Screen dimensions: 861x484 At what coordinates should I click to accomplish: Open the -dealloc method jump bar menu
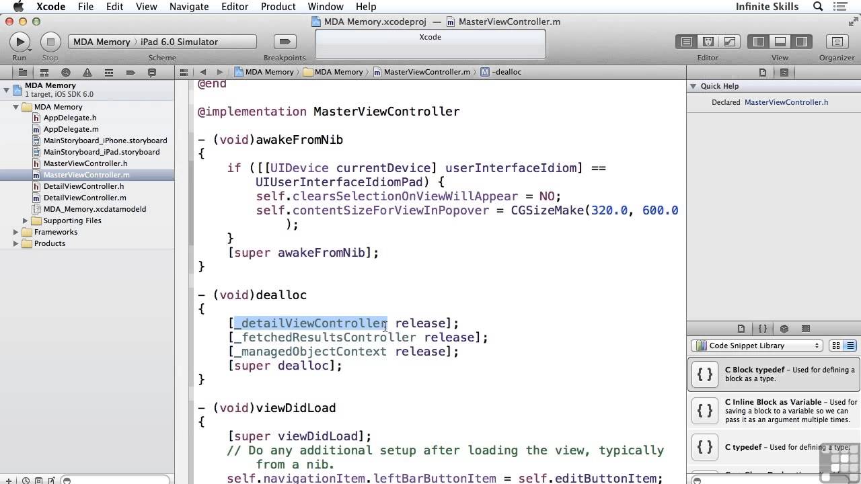(x=501, y=72)
